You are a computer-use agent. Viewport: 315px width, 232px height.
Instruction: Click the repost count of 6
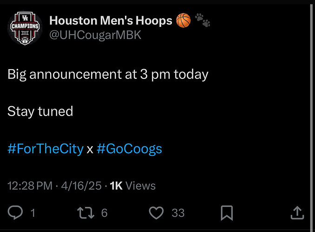click(x=104, y=213)
